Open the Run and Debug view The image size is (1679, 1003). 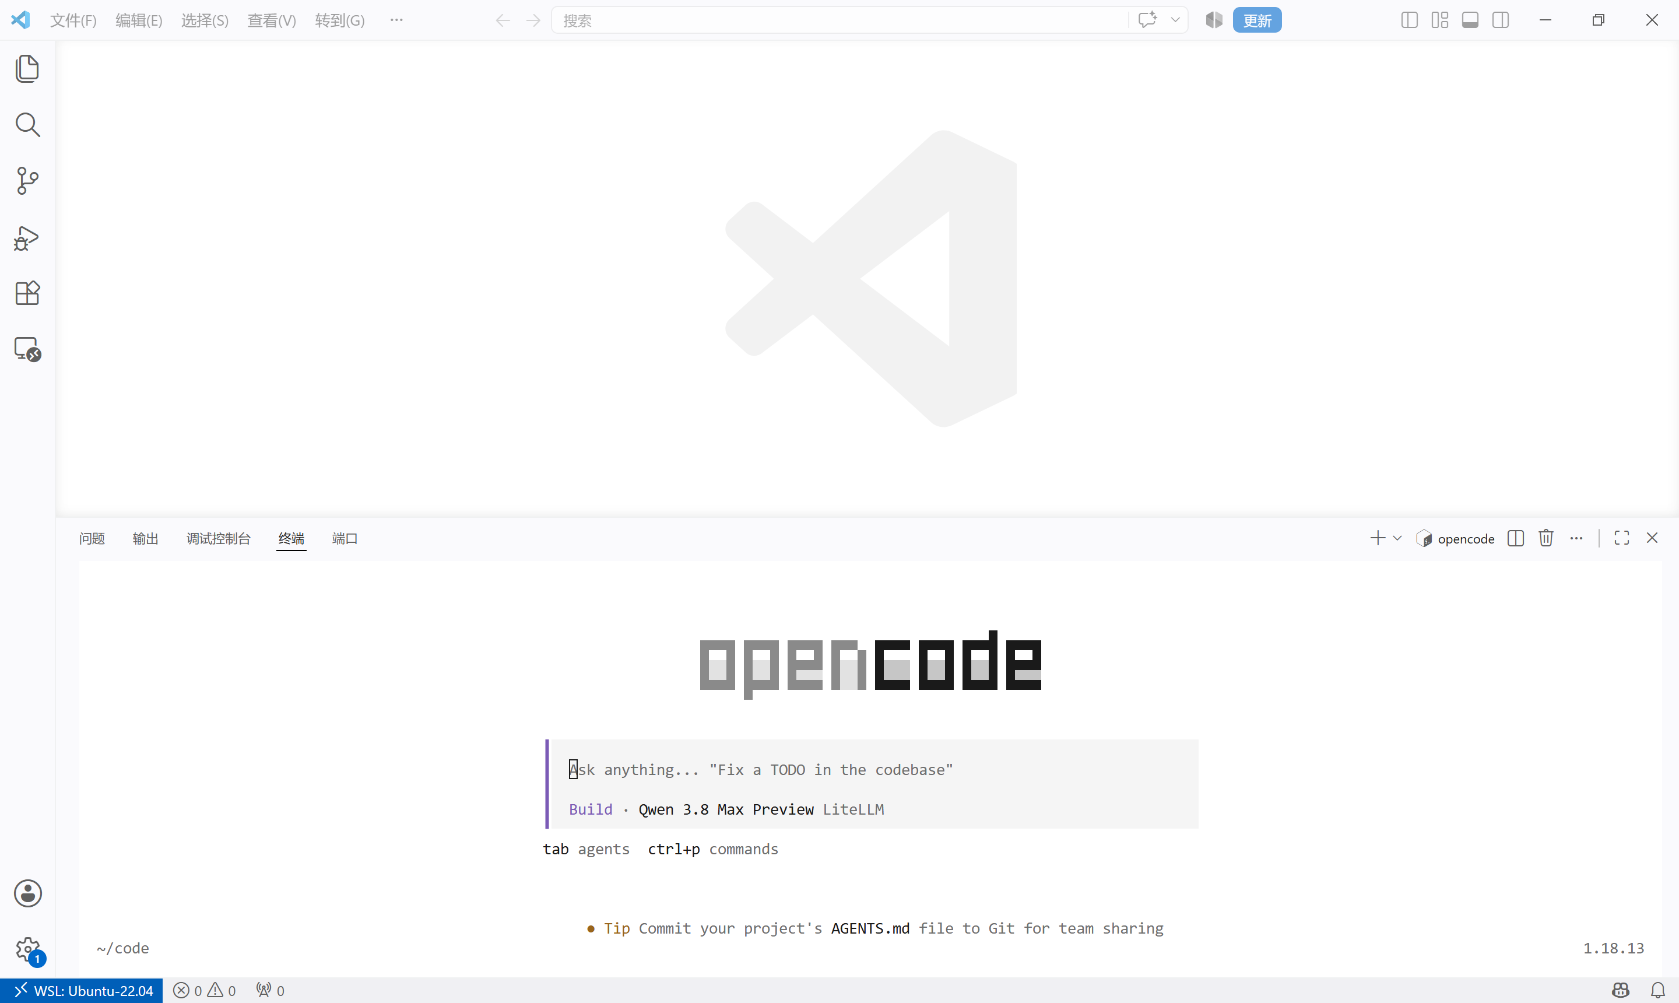pyautogui.click(x=27, y=237)
